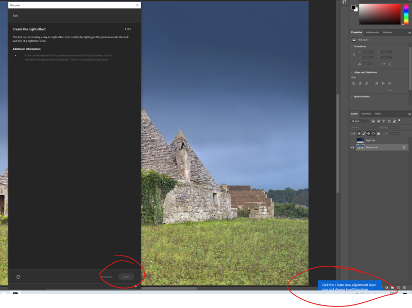Click the Background layer lock icon

pyautogui.click(x=404, y=147)
